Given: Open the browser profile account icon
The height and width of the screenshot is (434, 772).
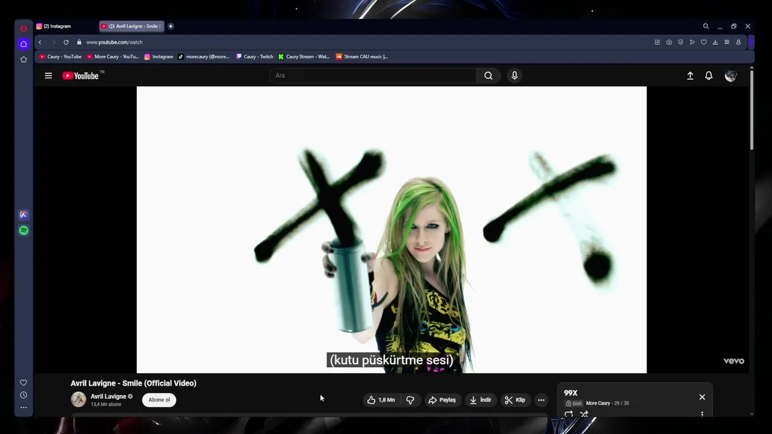Looking at the screenshot, I should [x=738, y=42].
